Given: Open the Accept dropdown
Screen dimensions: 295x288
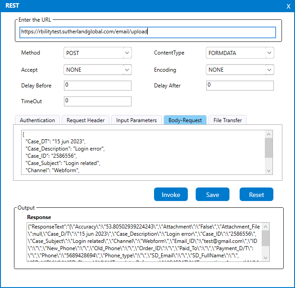Looking at the screenshot, I should pos(98,70).
